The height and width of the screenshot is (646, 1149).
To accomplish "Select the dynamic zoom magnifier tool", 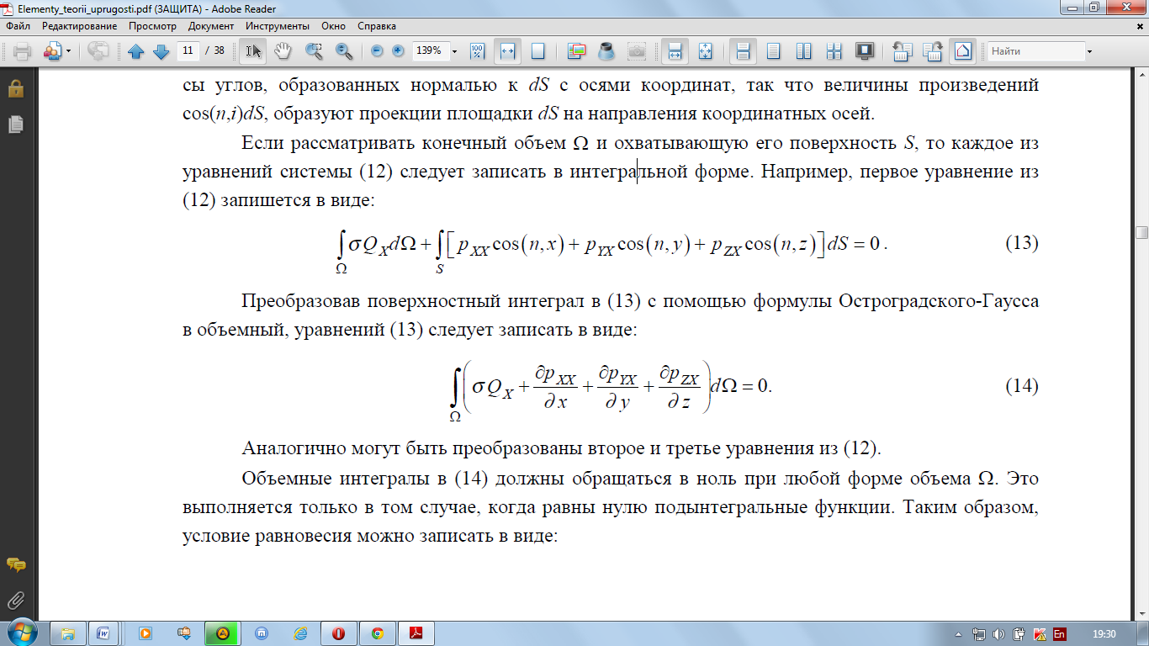I will coord(343,51).
